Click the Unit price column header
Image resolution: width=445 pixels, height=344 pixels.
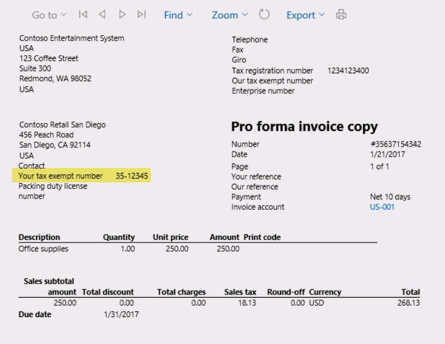[171, 237]
